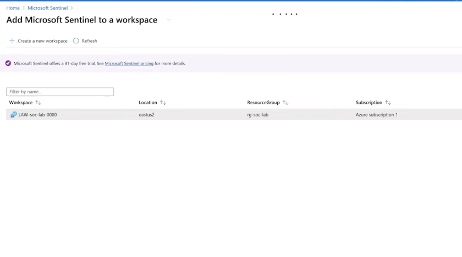The image size is (462, 257).
Task: Click Create a new workspace
Action: (x=42, y=41)
